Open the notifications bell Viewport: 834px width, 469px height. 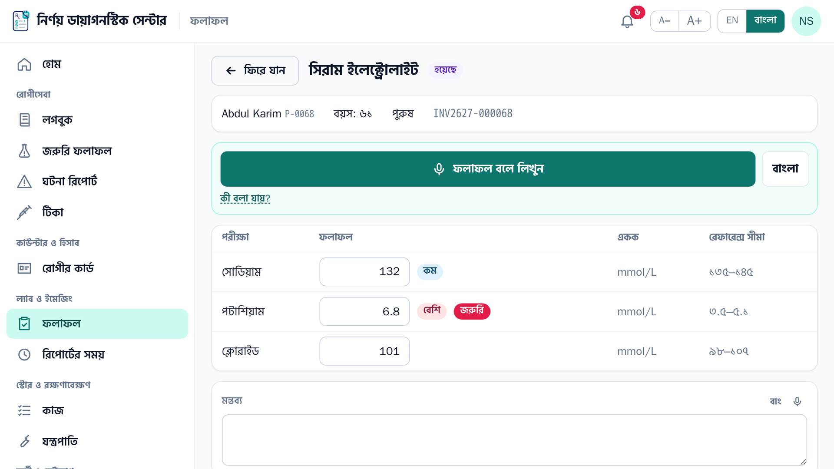coord(627,21)
